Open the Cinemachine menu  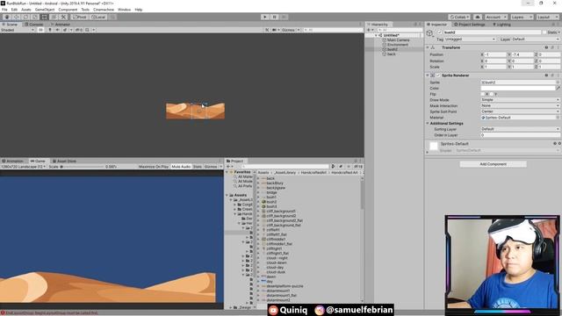click(x=104, y=10)
